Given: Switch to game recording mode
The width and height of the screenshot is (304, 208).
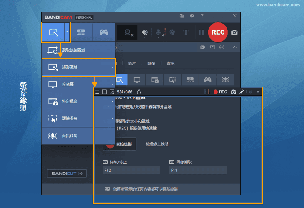Looking at the screenshot, I should [104, 32].
